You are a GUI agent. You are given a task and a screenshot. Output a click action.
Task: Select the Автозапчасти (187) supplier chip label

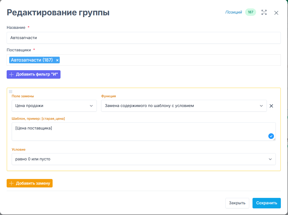pyautogui.click(x=32, y=60)
